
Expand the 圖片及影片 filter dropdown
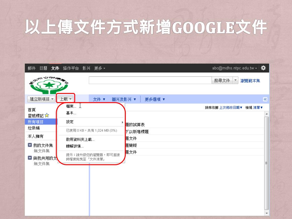point(124,100)
